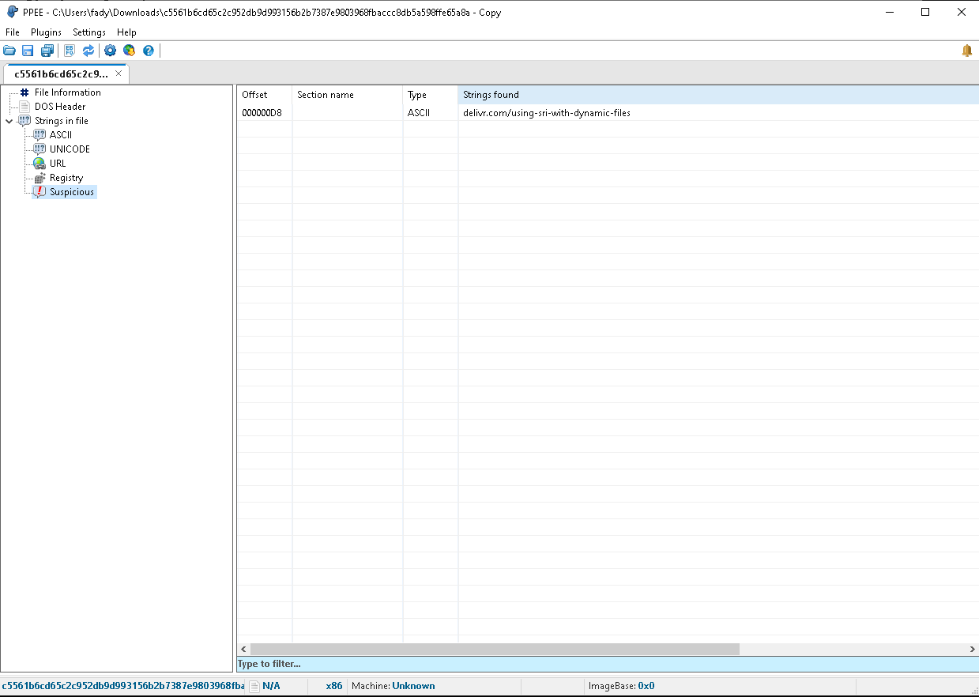
Task: Click the blue question mark help icon
Action: coord(148,51)
